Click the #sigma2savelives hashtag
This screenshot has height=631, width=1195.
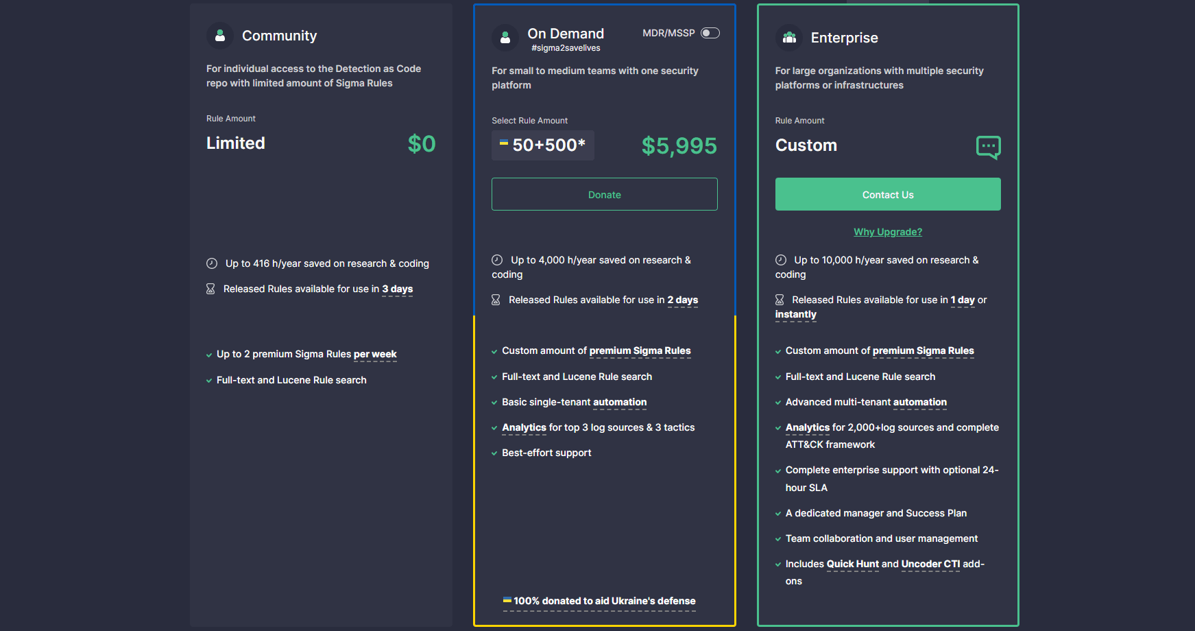(566, 48)
